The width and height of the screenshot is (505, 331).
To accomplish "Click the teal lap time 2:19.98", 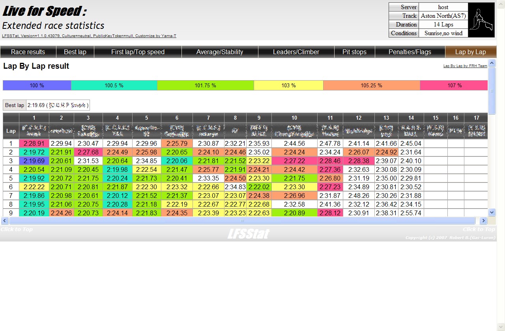I will (x=118, y=169).
